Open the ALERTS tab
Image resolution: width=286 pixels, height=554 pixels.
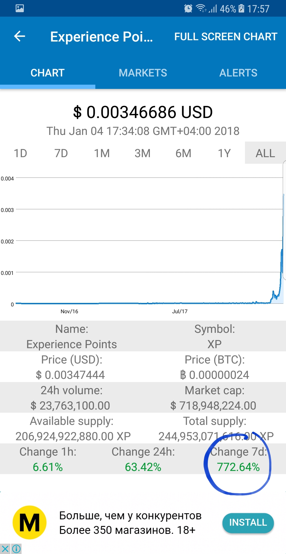238,73
